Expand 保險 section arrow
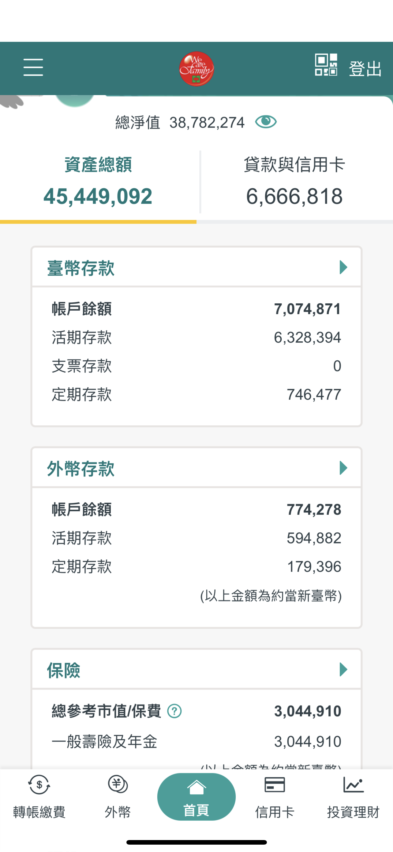The height and width of the screenshot is (852, 393). click(343, 670)
